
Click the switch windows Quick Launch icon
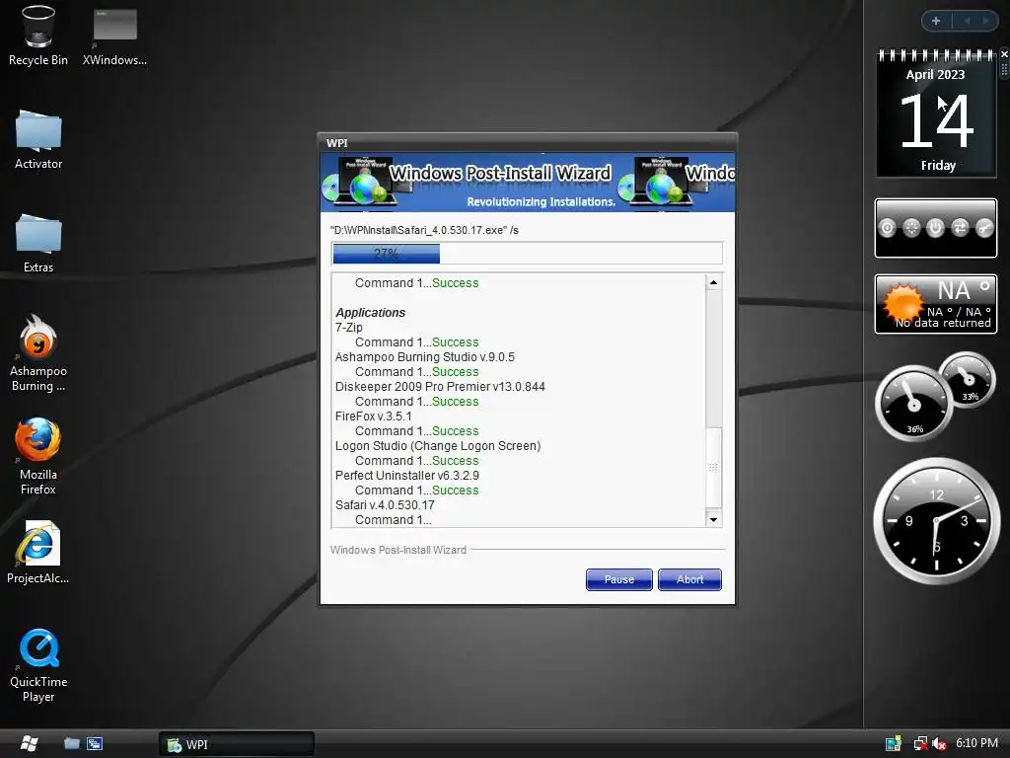point(95,743)
